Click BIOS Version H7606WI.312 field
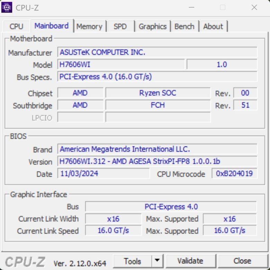This screenshot has width=270, height=270. tap(157, 161)
